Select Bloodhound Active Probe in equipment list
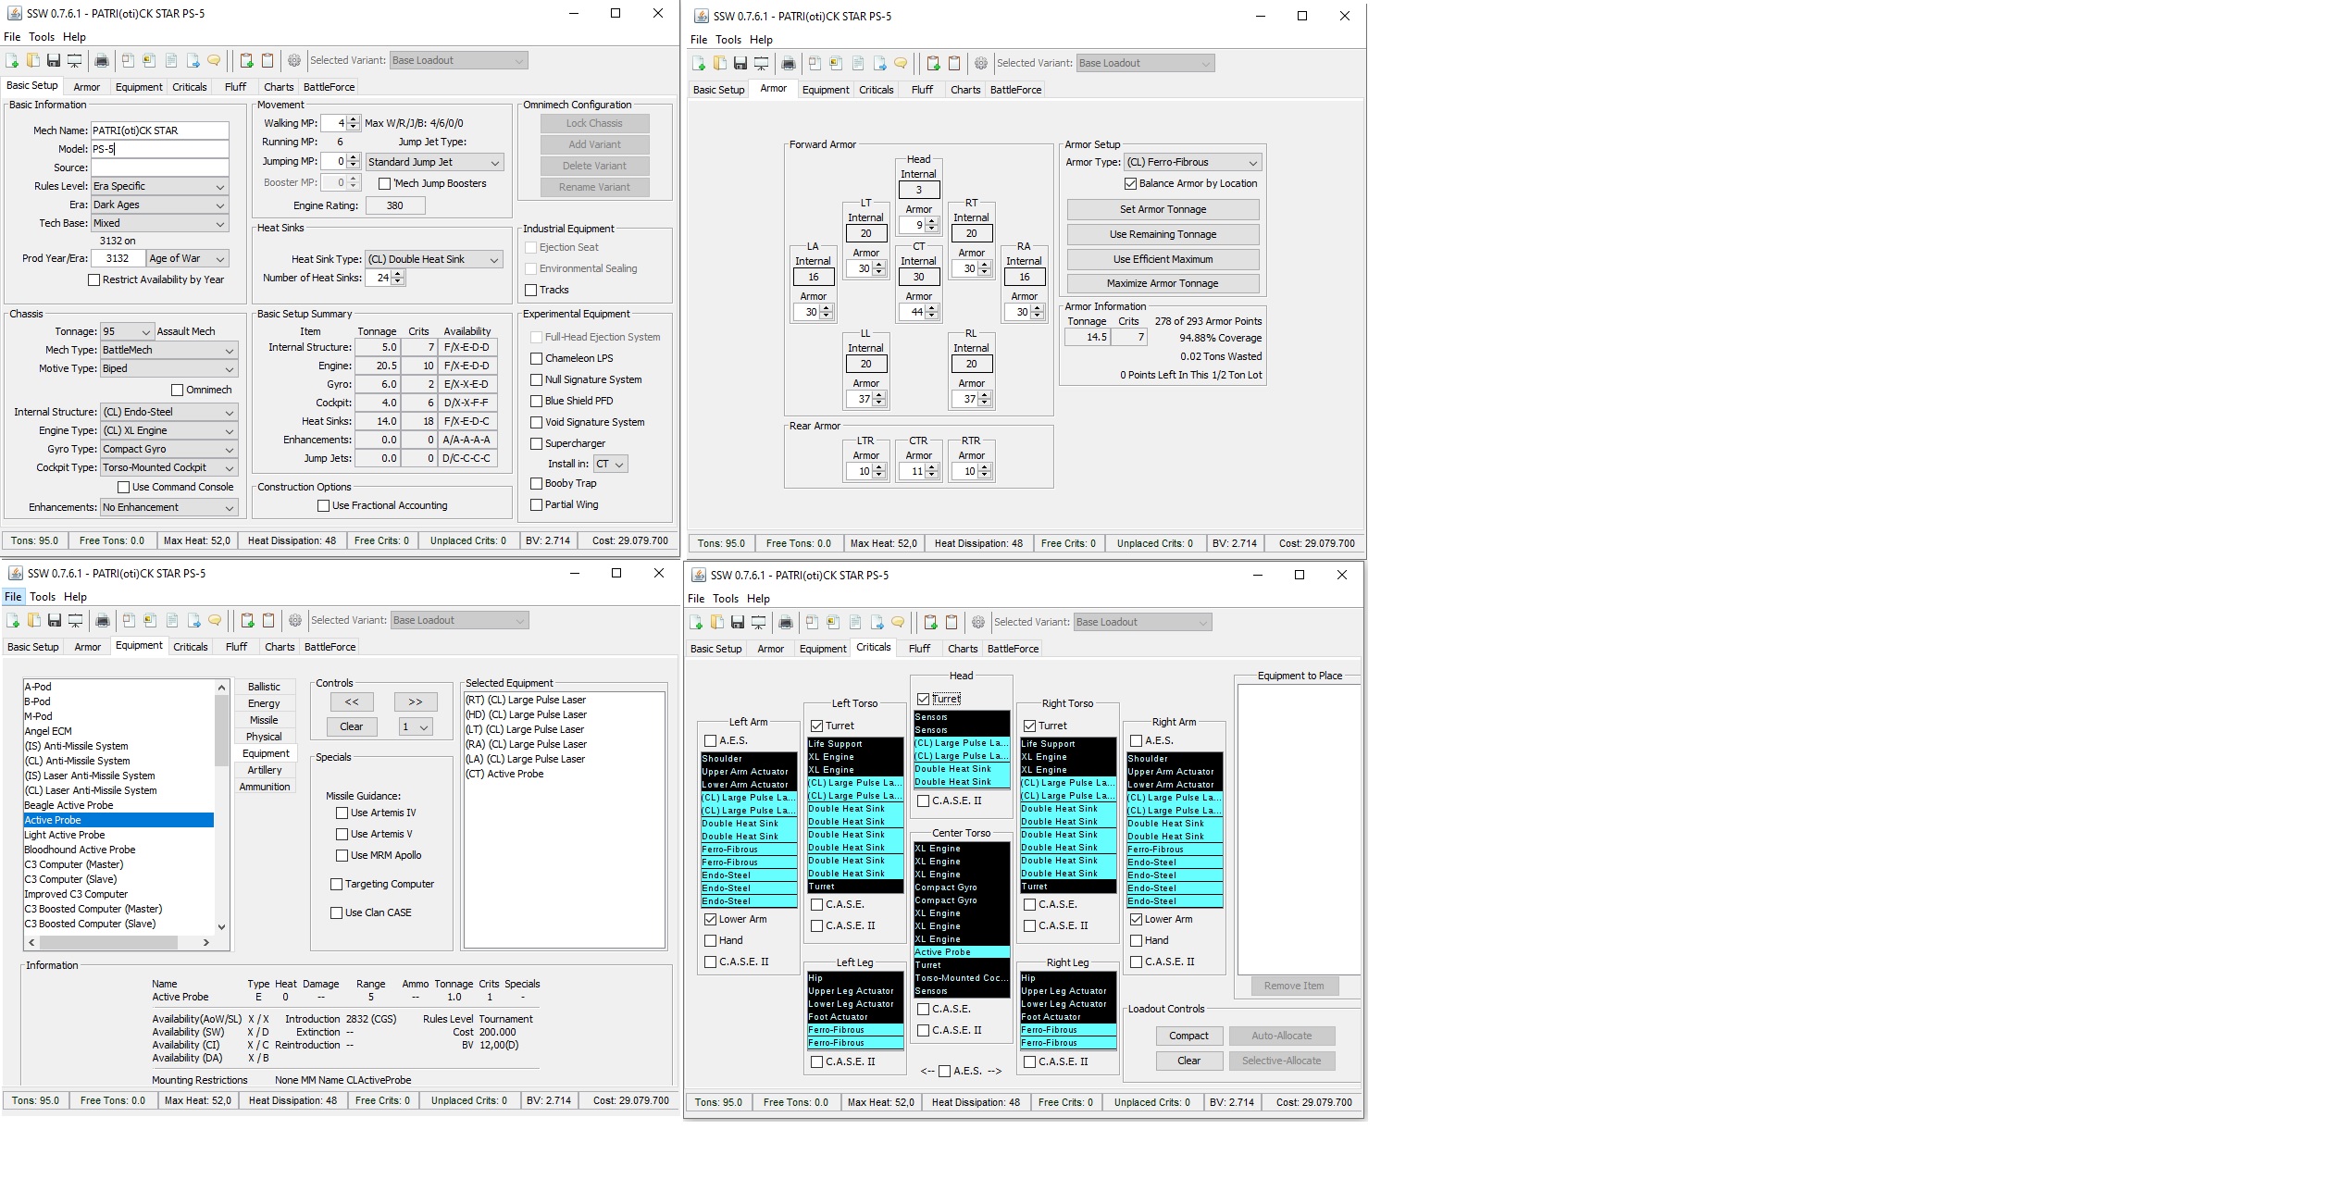This screenshot has height=1179, width=2351. click(118, 850)
